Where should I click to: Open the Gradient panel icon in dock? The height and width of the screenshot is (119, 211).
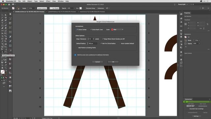(181, 44)
